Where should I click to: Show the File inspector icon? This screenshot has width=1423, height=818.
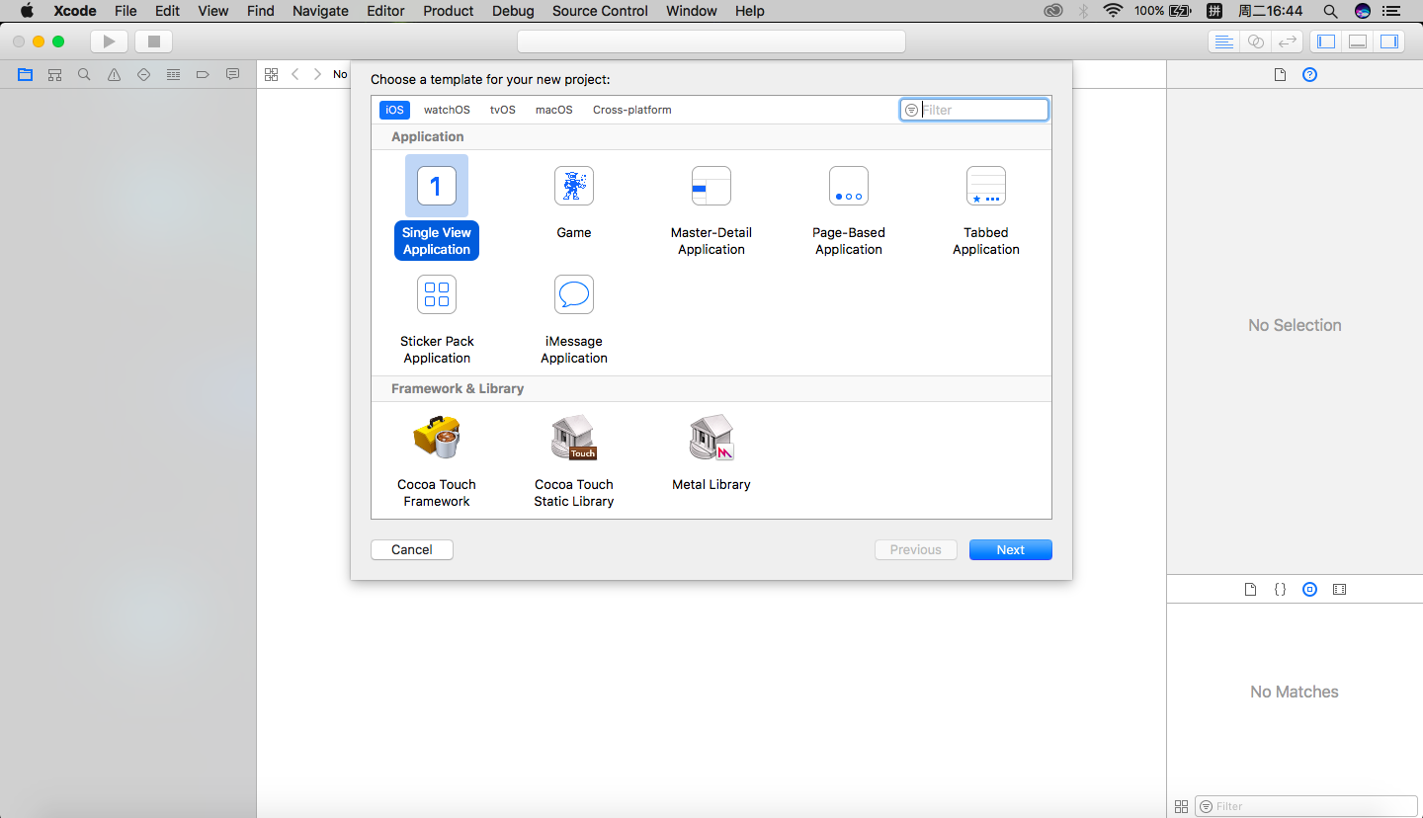(x=1280, y=75)
